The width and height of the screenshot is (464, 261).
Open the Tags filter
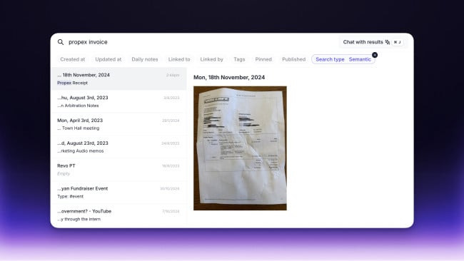click(239, 59)
